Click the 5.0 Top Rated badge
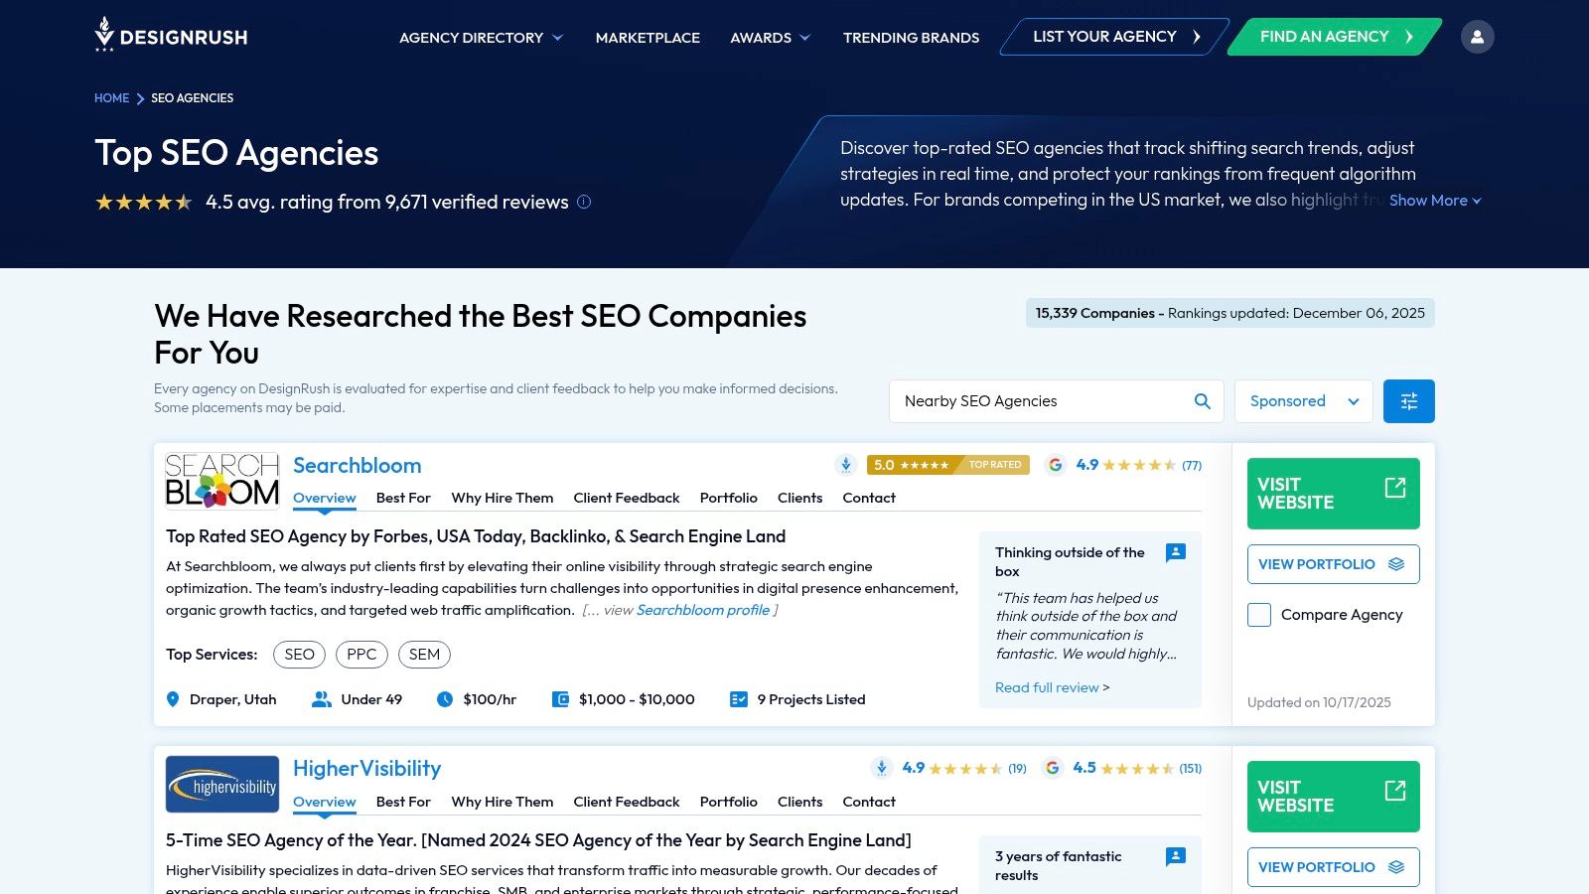The image size is (1589, 894). [948, 465]
